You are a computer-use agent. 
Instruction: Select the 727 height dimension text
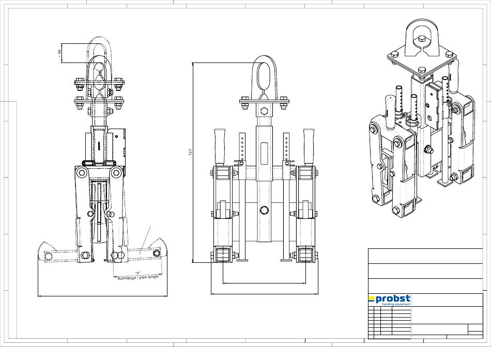tap(190, 152)
